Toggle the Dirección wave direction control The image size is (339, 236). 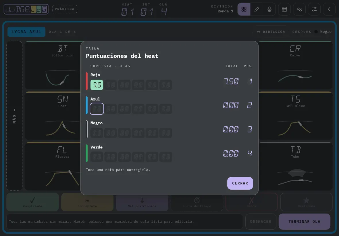coord(271,32)
